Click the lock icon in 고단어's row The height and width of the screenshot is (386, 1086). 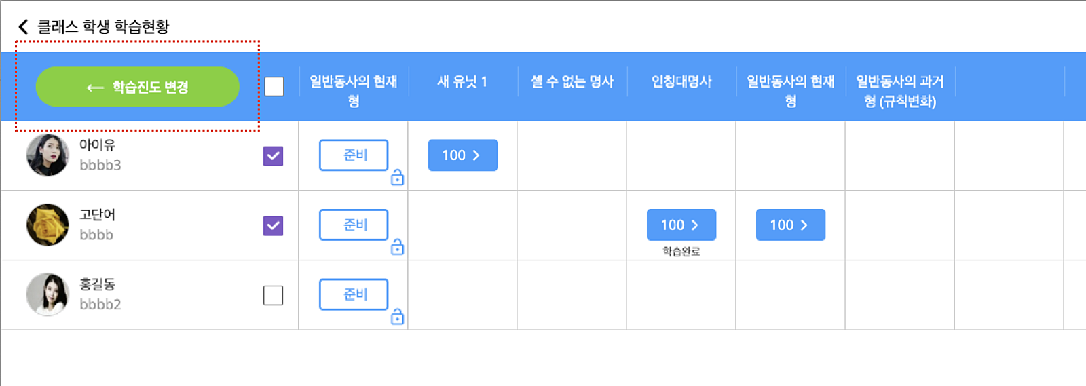(x=397, y=247)
